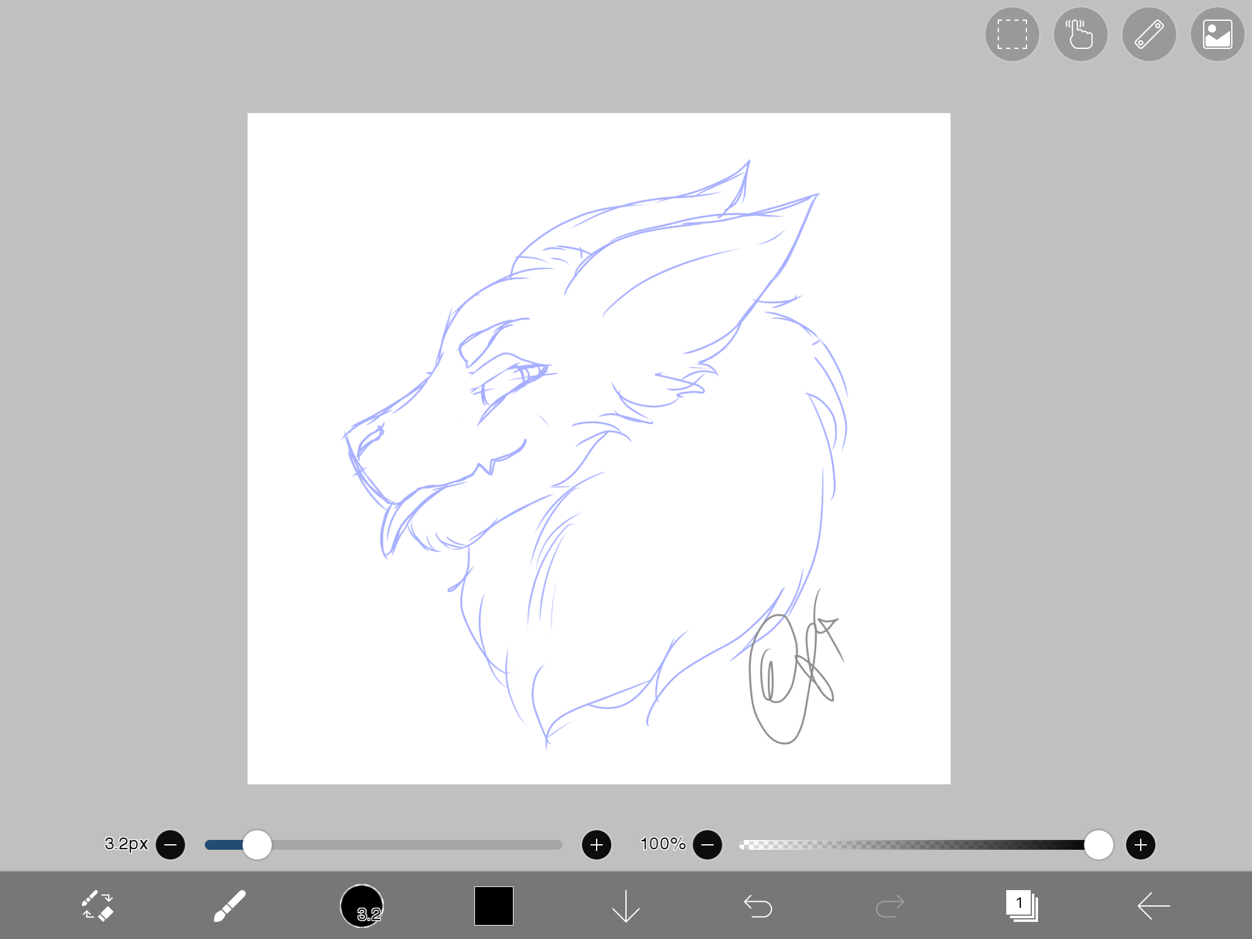Redo the undone stroke
The height and width of the screenshot is (939, 1252).
(889, 906)
